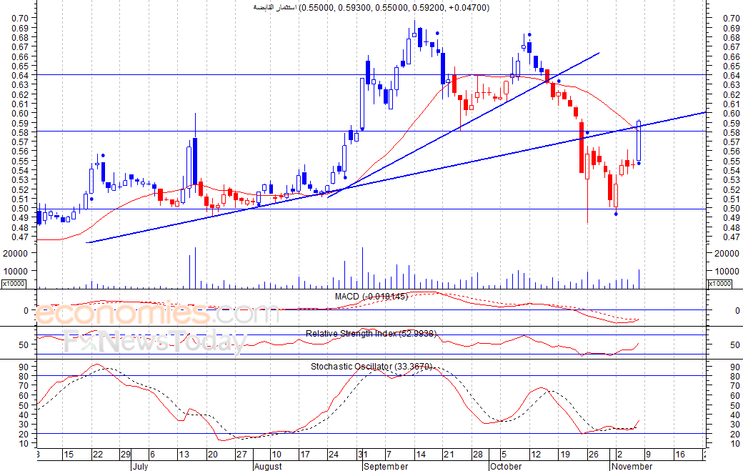Click the OHLC values in the chart title

point(394,8)
